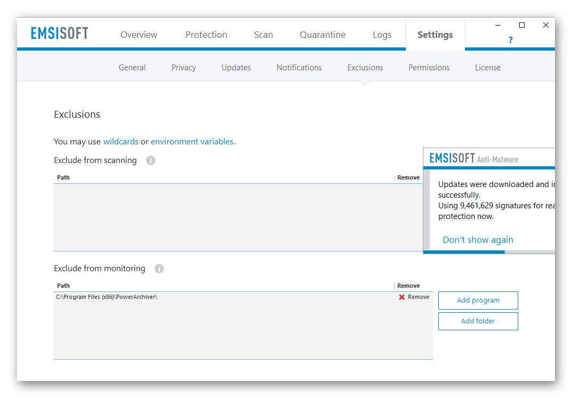Select Exclusions subtab
The image size is (572, 398).
pos(365,68)
